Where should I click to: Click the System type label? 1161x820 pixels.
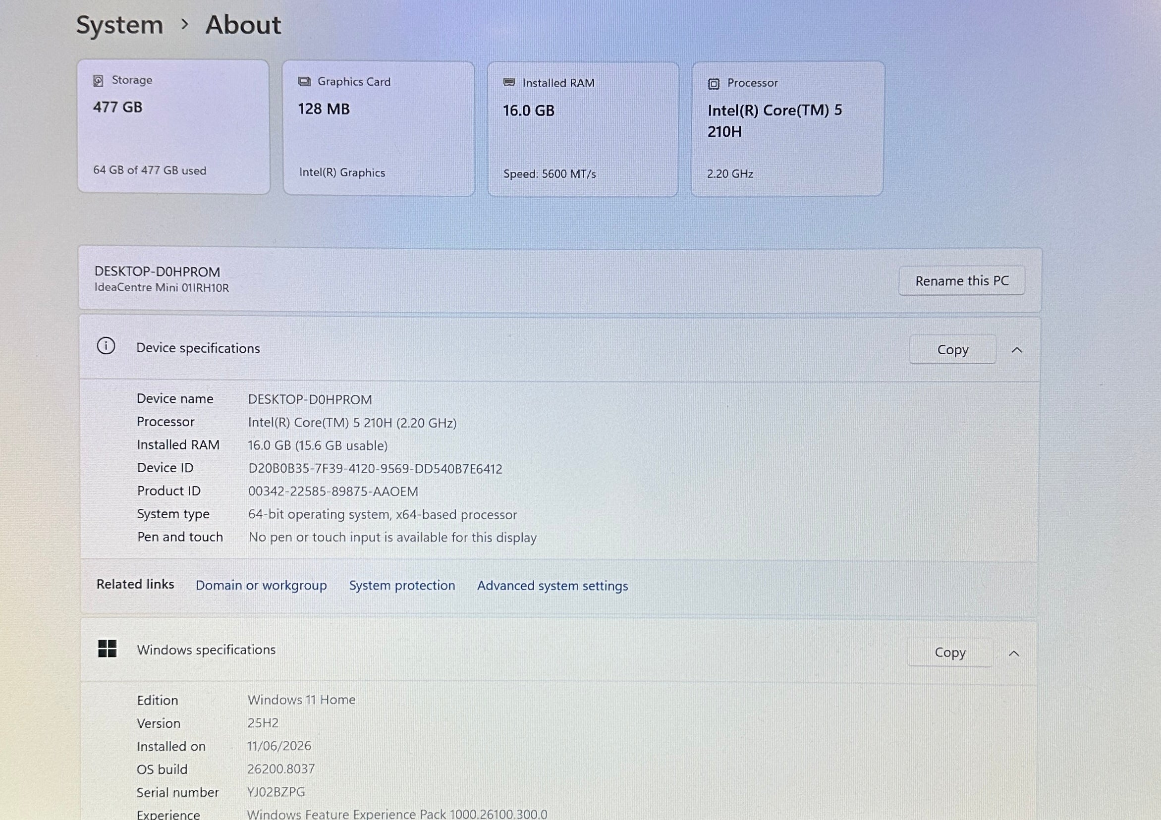(173, 514)
